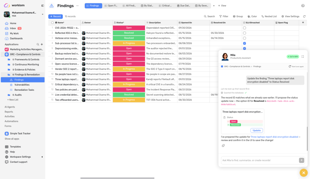
Task: Collapse the sidebar panel icon
Action: coord(42,5)
